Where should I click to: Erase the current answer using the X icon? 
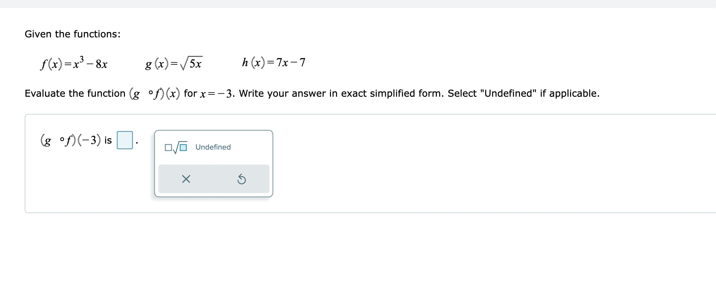tap(186, 179)
